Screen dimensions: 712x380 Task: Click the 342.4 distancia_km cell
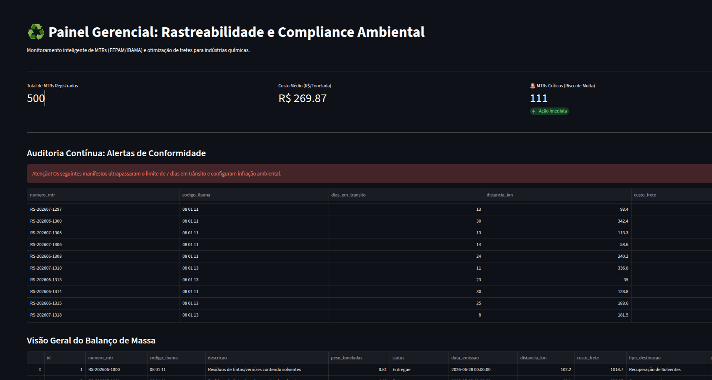pos(557,221)
